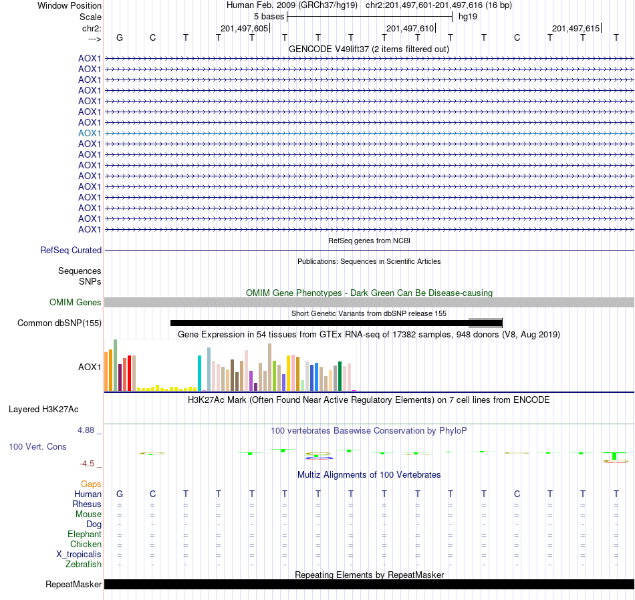Open the OMIM Gene Phenotypes track title

coord(369,293)
